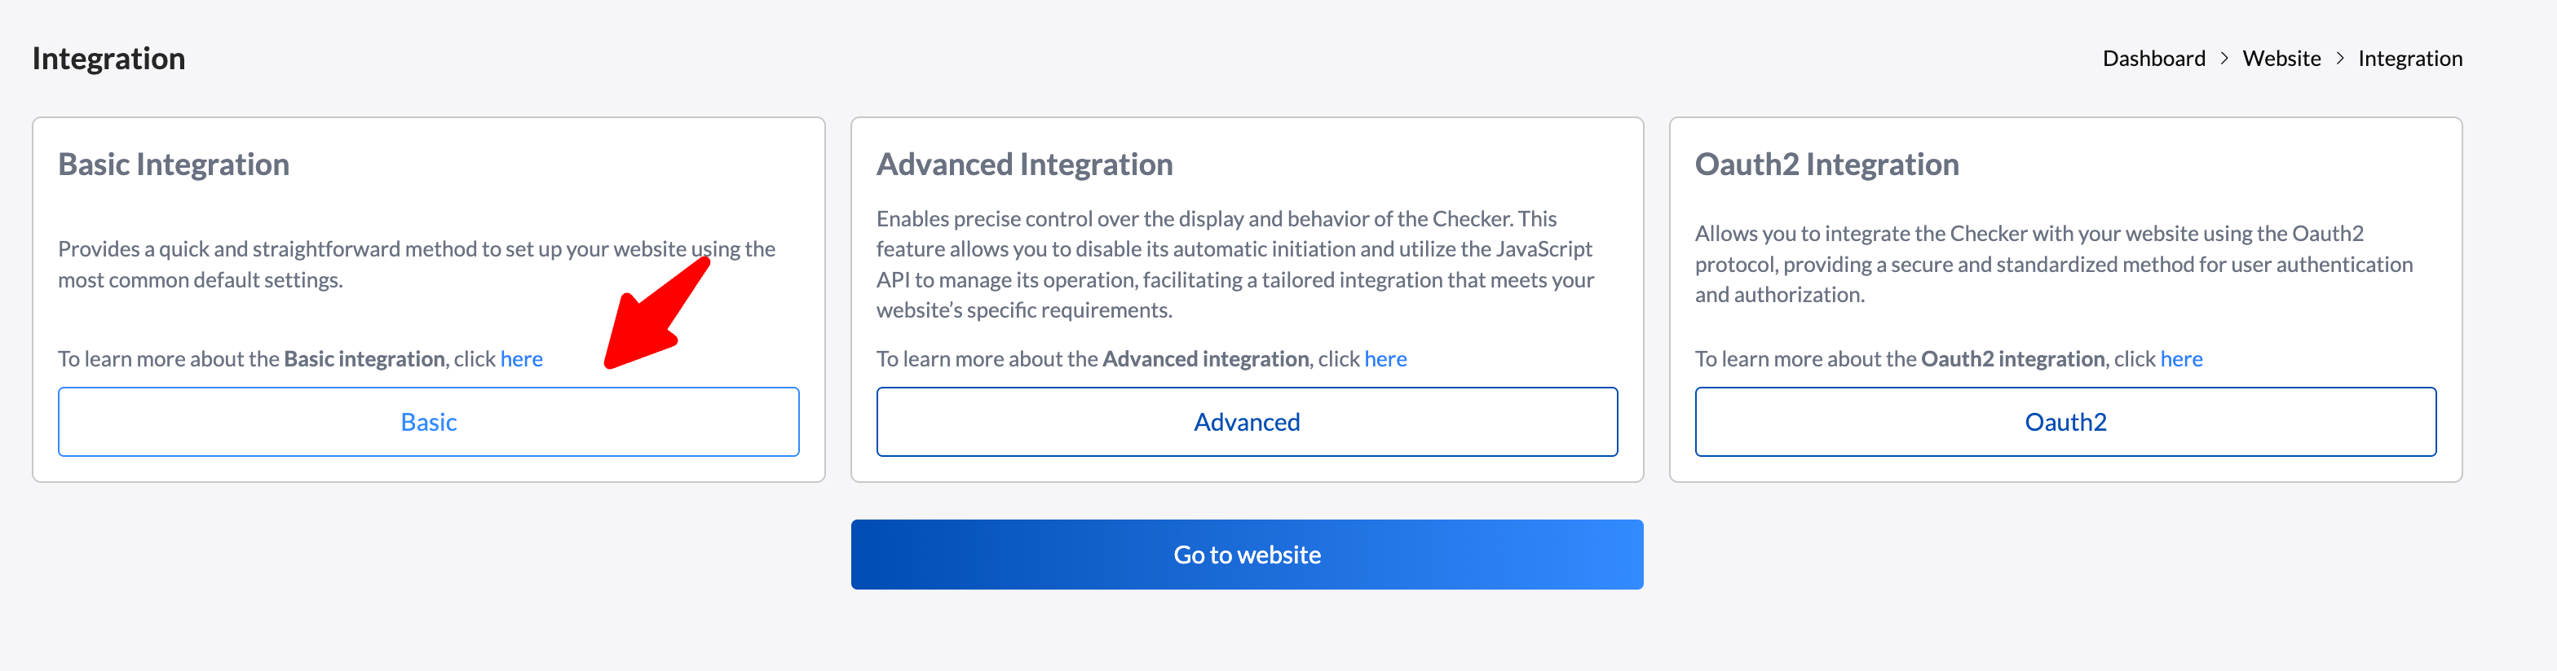Click chevron between Website and Integration breadcrumbs

pos(2339,59)
